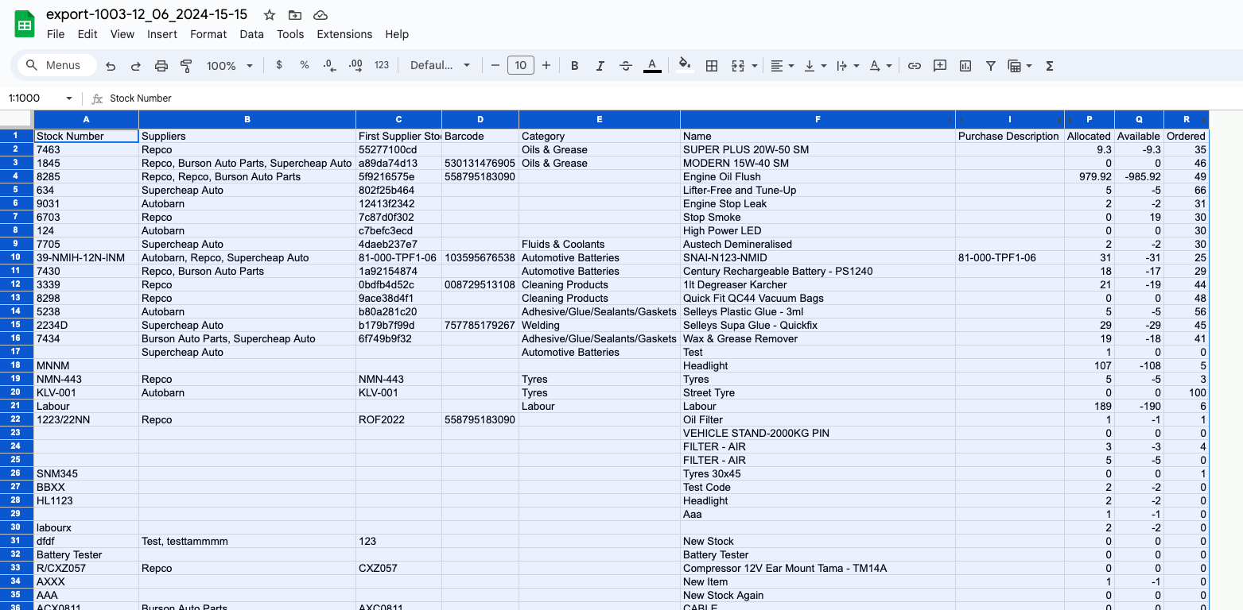Open text color picker
1243x610 pixels.
(x=652, y=66)
